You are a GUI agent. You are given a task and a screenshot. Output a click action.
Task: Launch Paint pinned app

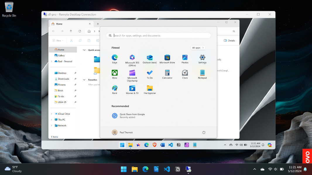115,90
